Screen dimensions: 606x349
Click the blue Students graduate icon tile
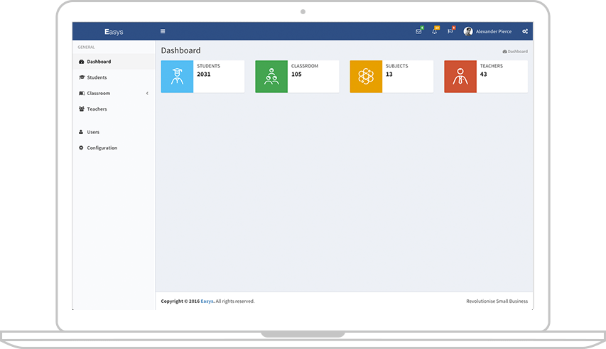tap(177, 77)
